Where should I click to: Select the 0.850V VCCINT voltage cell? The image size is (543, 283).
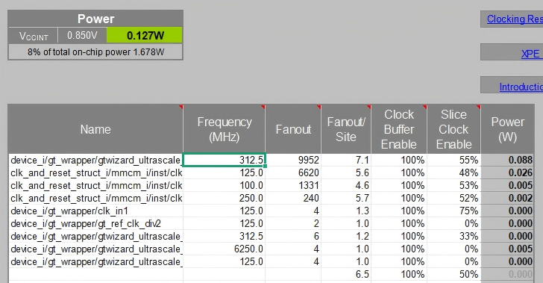pos(82,35)
